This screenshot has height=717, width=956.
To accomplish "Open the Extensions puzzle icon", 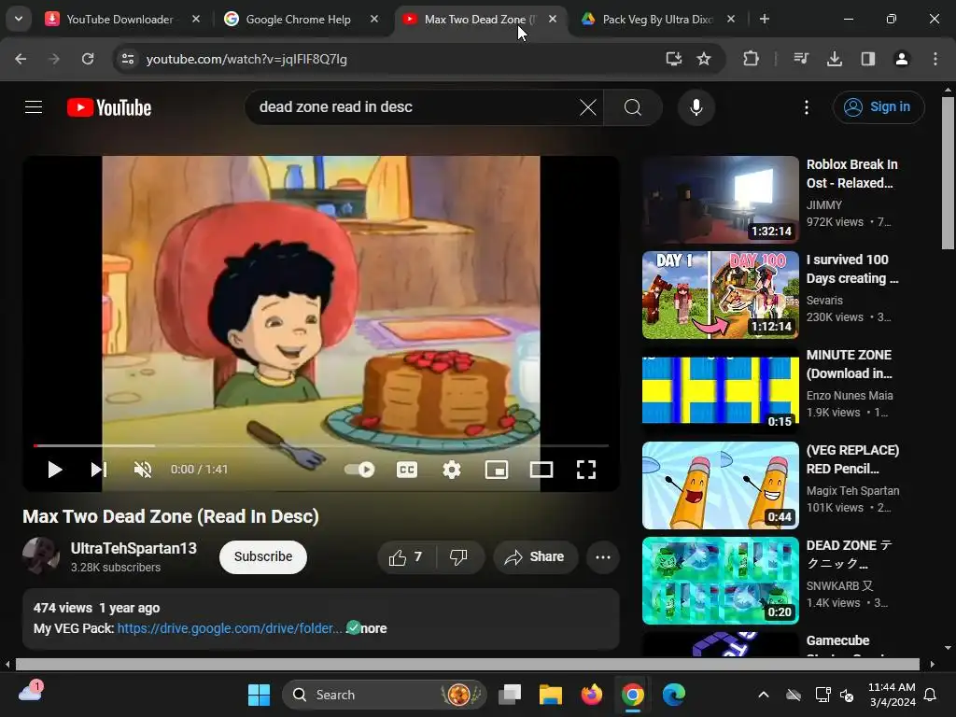I will tap(752, 59).
